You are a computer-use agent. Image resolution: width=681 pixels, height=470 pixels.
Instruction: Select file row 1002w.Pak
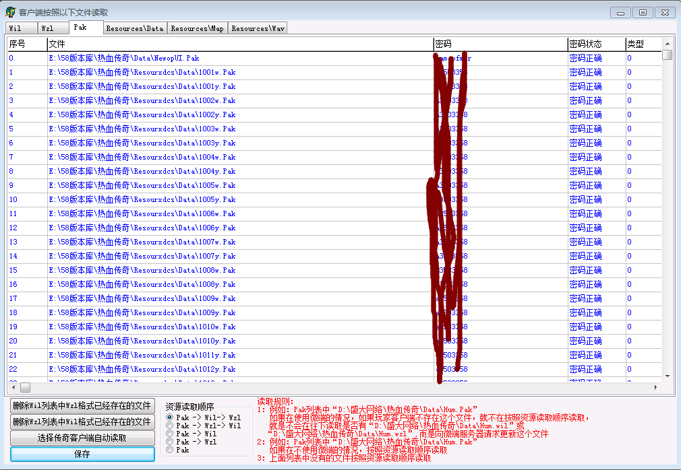point(334,100)
